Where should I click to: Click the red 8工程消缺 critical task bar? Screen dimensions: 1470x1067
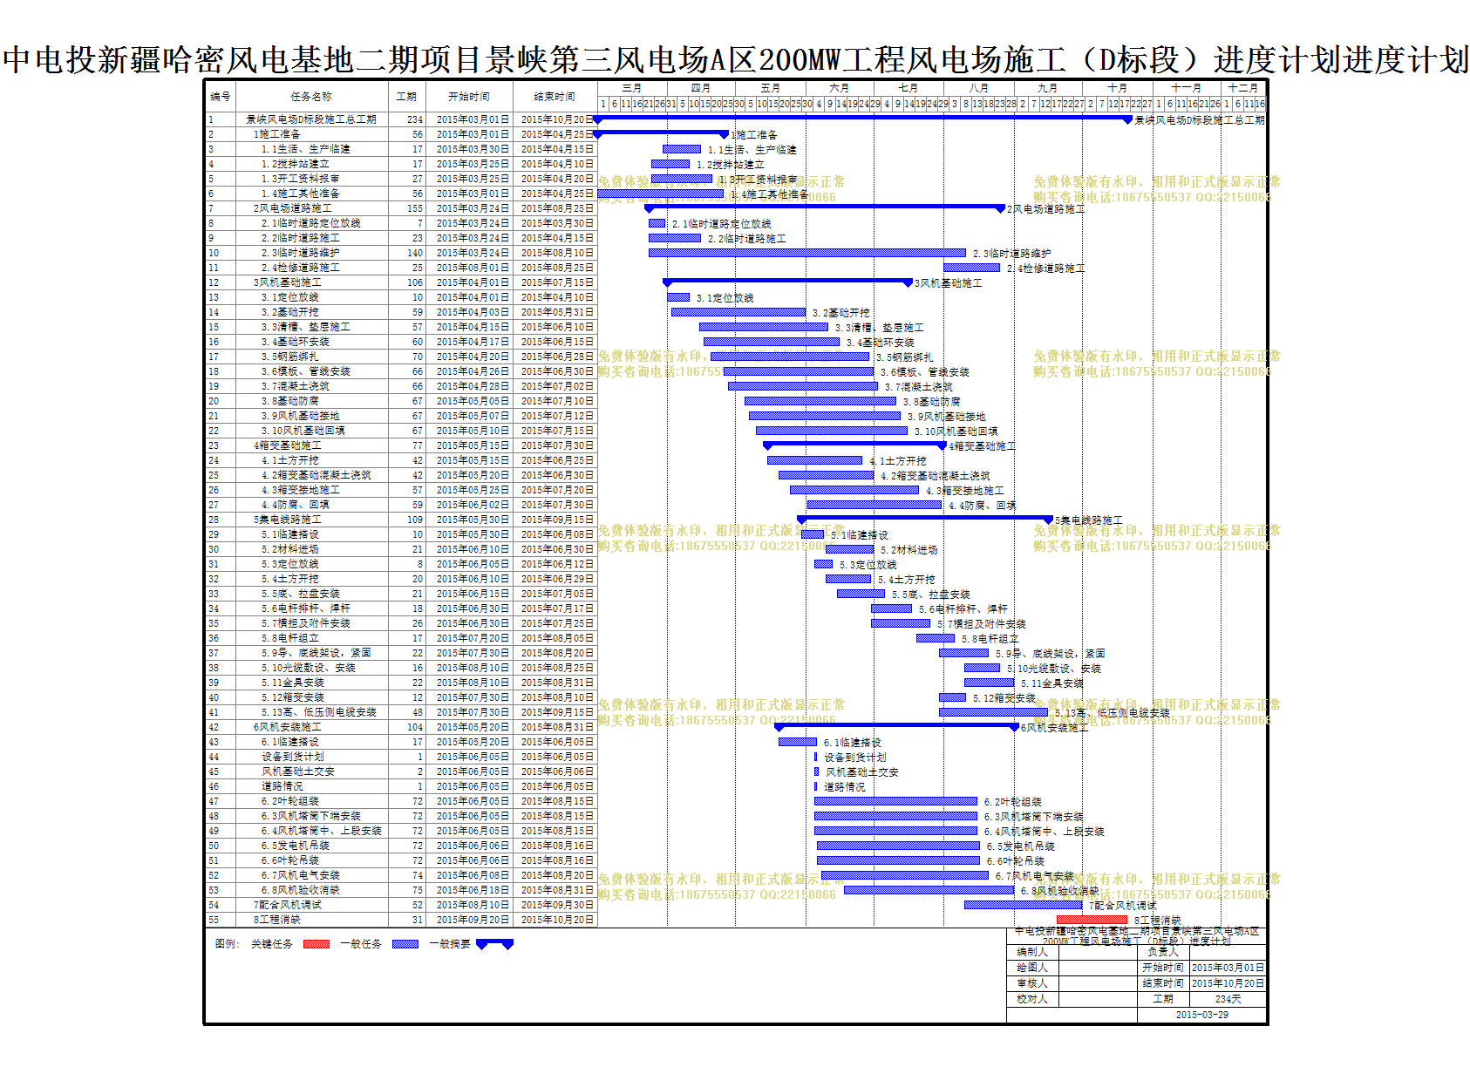pyautogui.click(x=1092, y=920)
